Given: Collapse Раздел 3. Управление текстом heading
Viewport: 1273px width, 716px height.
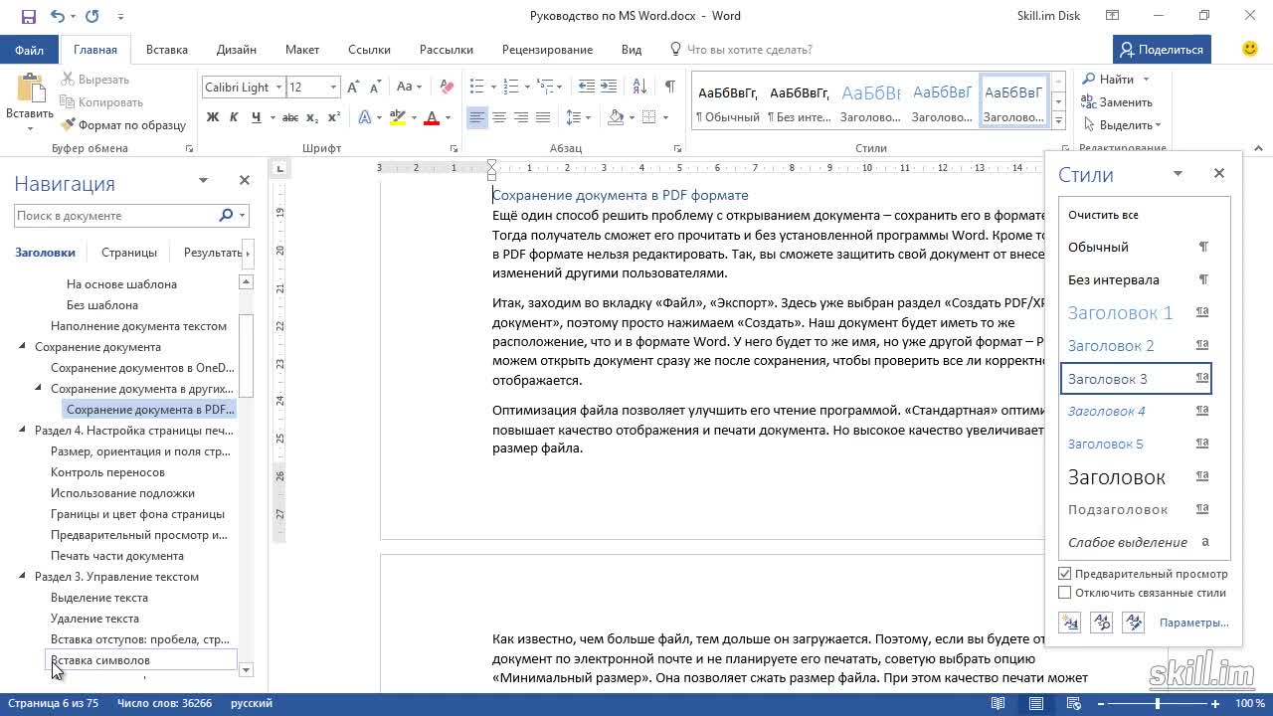Looking at the screenshot, I should 23,577.
